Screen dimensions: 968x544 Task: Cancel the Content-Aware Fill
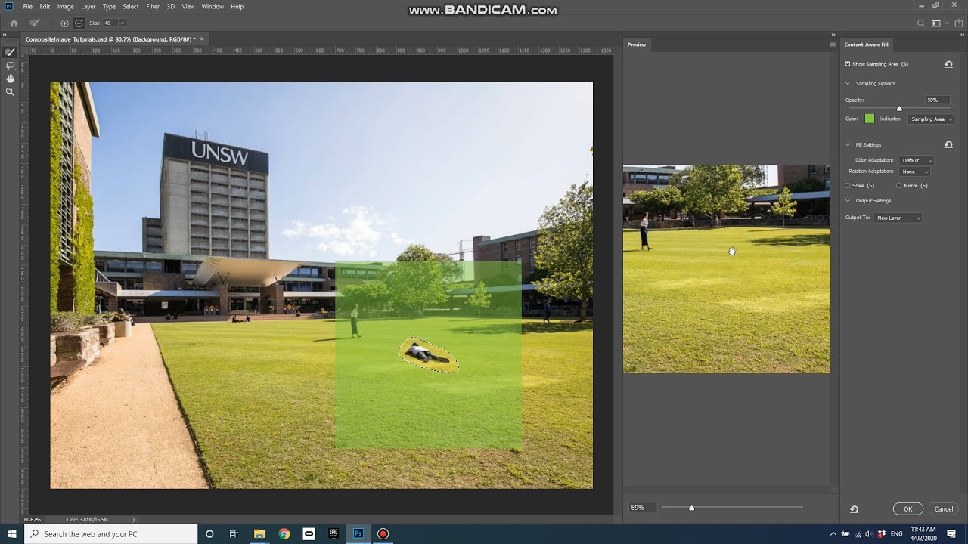(x=943, y=509)
